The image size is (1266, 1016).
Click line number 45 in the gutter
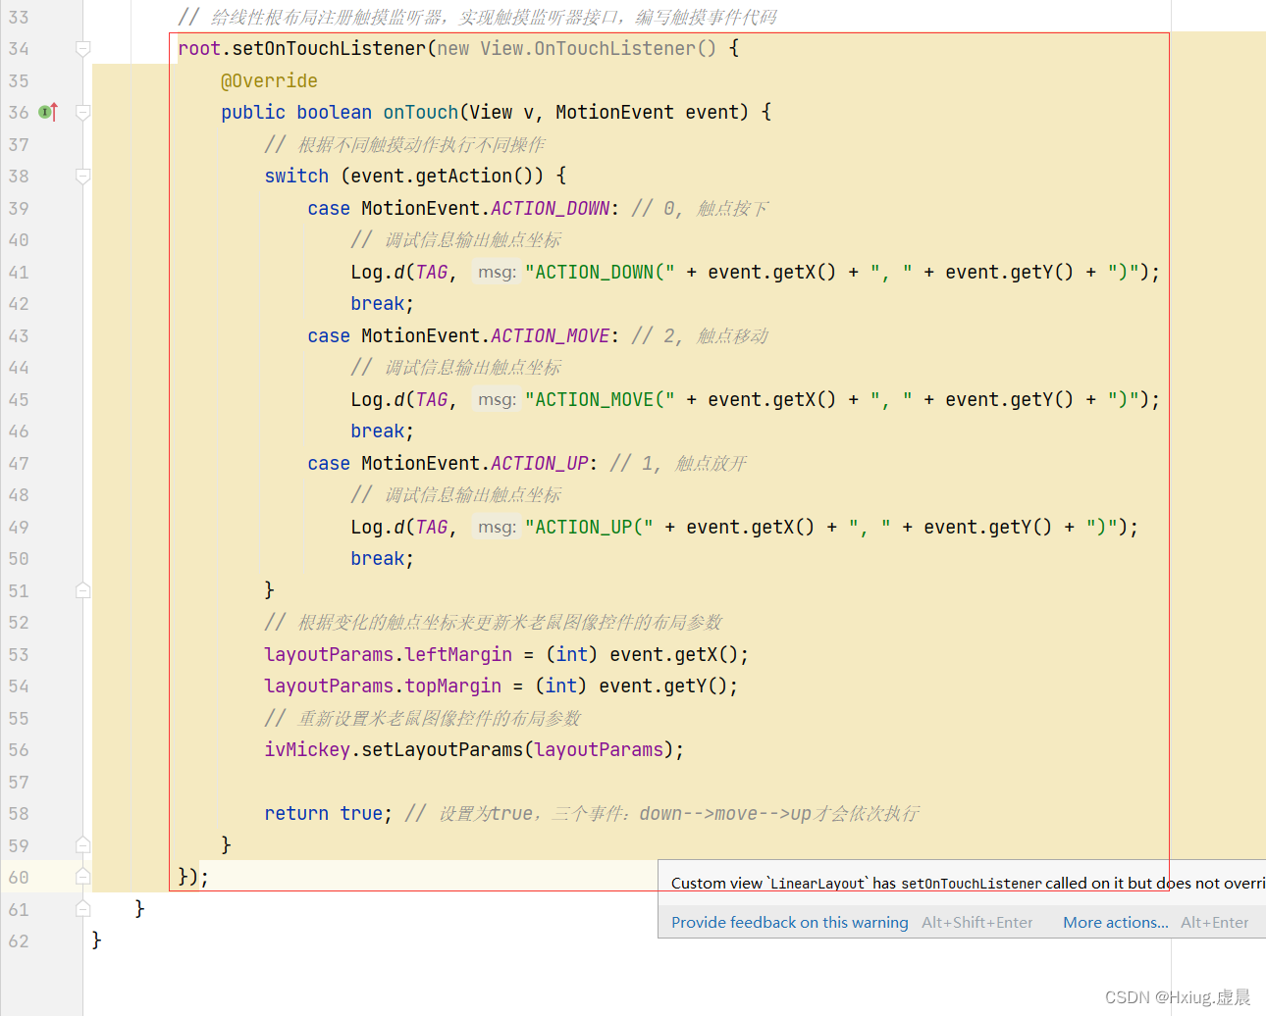[19, 400]
